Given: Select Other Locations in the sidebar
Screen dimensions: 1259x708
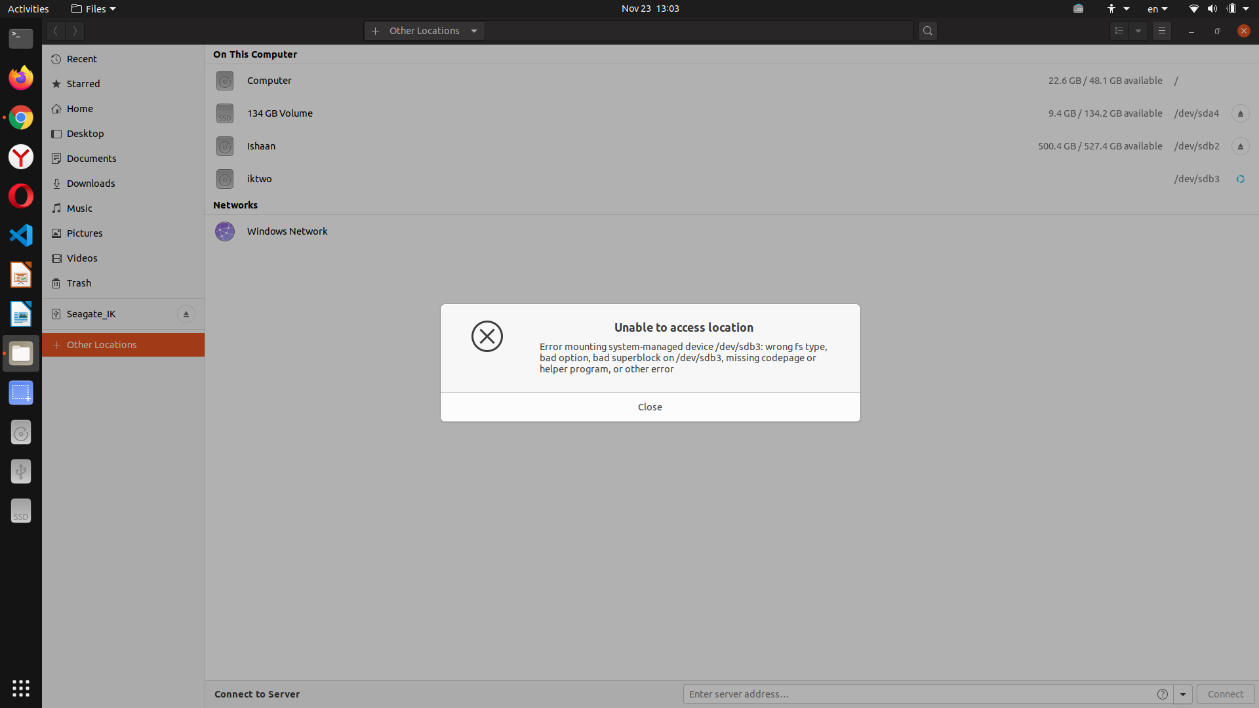Looking at the screenshot, I should pyautogui.click(x=123, y=345).
